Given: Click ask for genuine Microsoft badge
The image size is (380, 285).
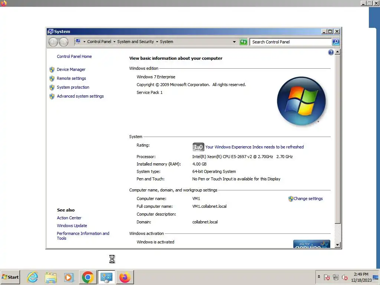Looking at the screenshot, I should (x=312, y=244).
